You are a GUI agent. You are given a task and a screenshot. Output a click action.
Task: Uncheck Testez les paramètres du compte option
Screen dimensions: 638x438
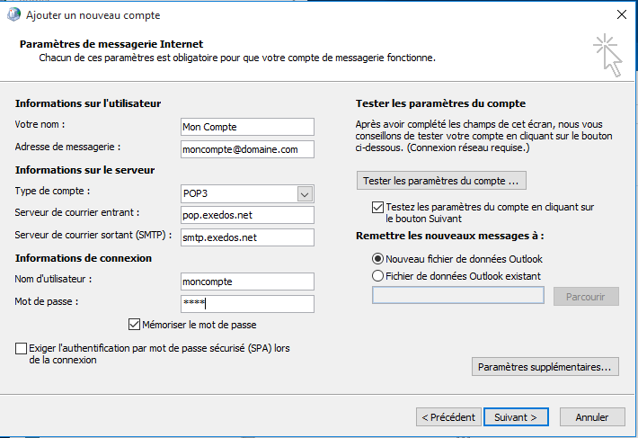click(x=377, y=207)
